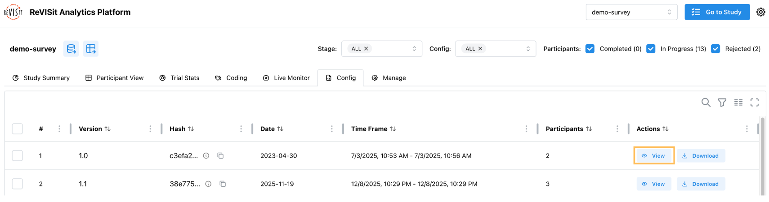Screen dimensions: 769x202
Task: Click time frame starting 7/3/2025, 10:53 AM
Action: click(411, 156)
